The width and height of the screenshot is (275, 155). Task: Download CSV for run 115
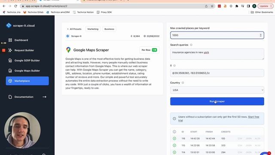coord(240,146)
